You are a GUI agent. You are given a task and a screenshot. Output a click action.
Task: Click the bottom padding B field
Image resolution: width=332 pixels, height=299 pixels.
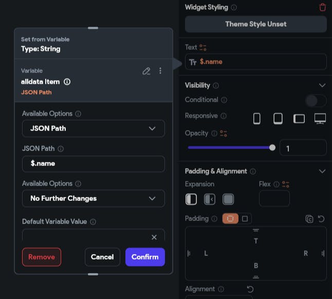[256, 266]
